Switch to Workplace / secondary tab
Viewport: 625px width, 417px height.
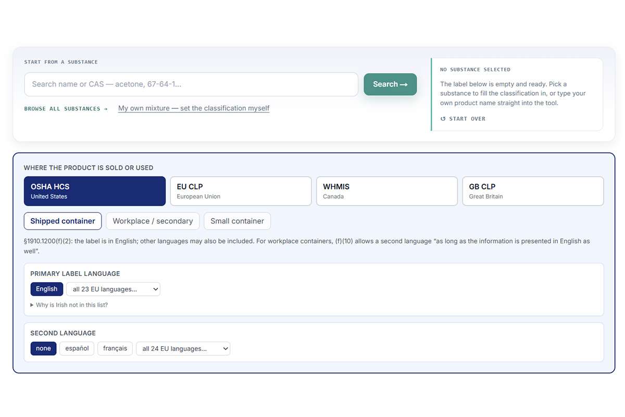pyautogui.click(x=153, y=221)
